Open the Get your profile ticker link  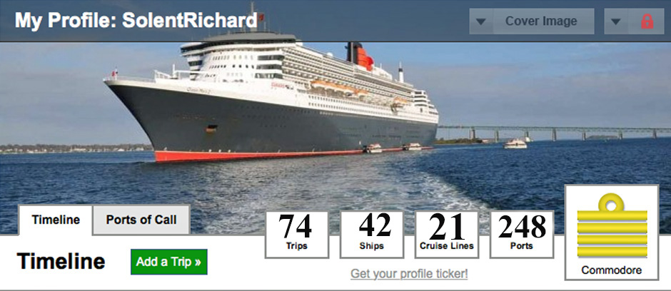409,274
